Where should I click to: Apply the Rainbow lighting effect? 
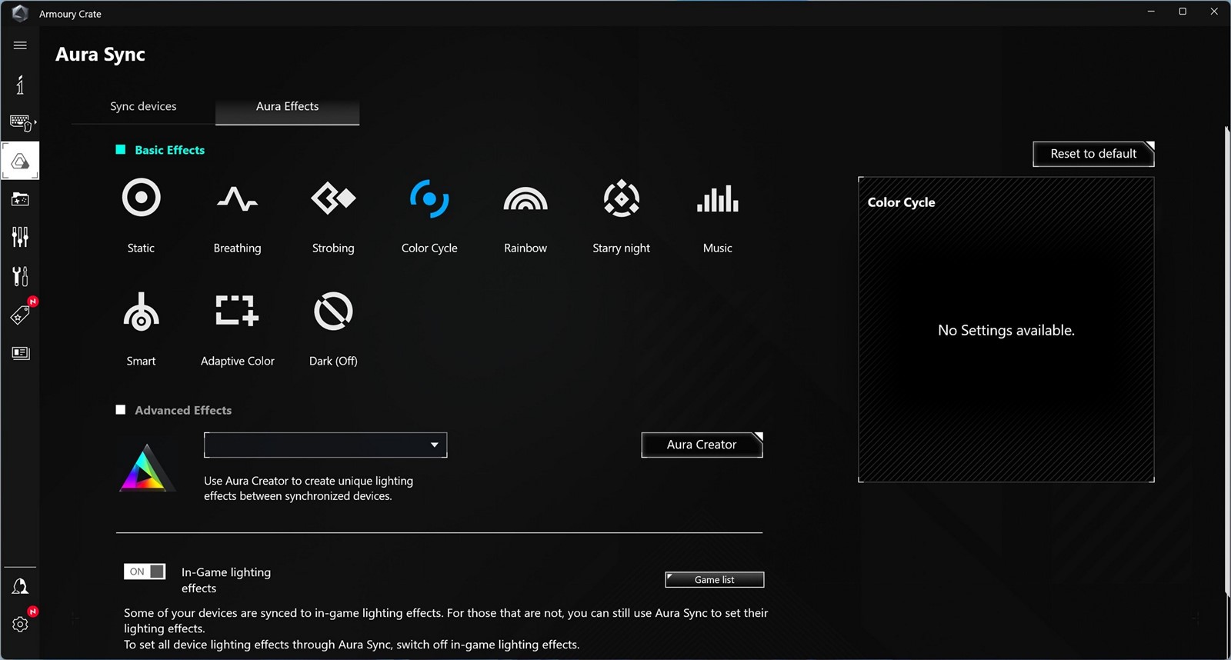coord(525,198)
